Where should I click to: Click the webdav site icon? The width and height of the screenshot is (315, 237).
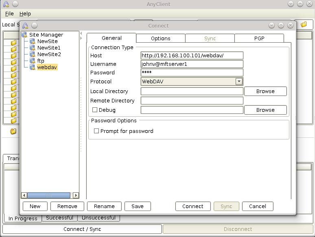click(x=33, y=67)
